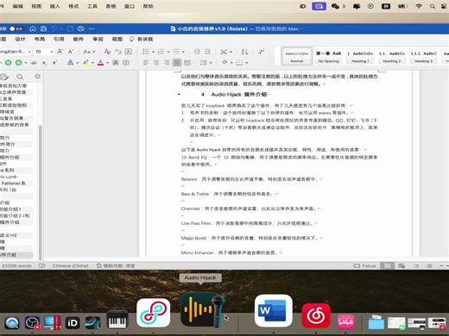Open the 格式 menu
This screenshot has height=336, width=449.
click(73, 6)
